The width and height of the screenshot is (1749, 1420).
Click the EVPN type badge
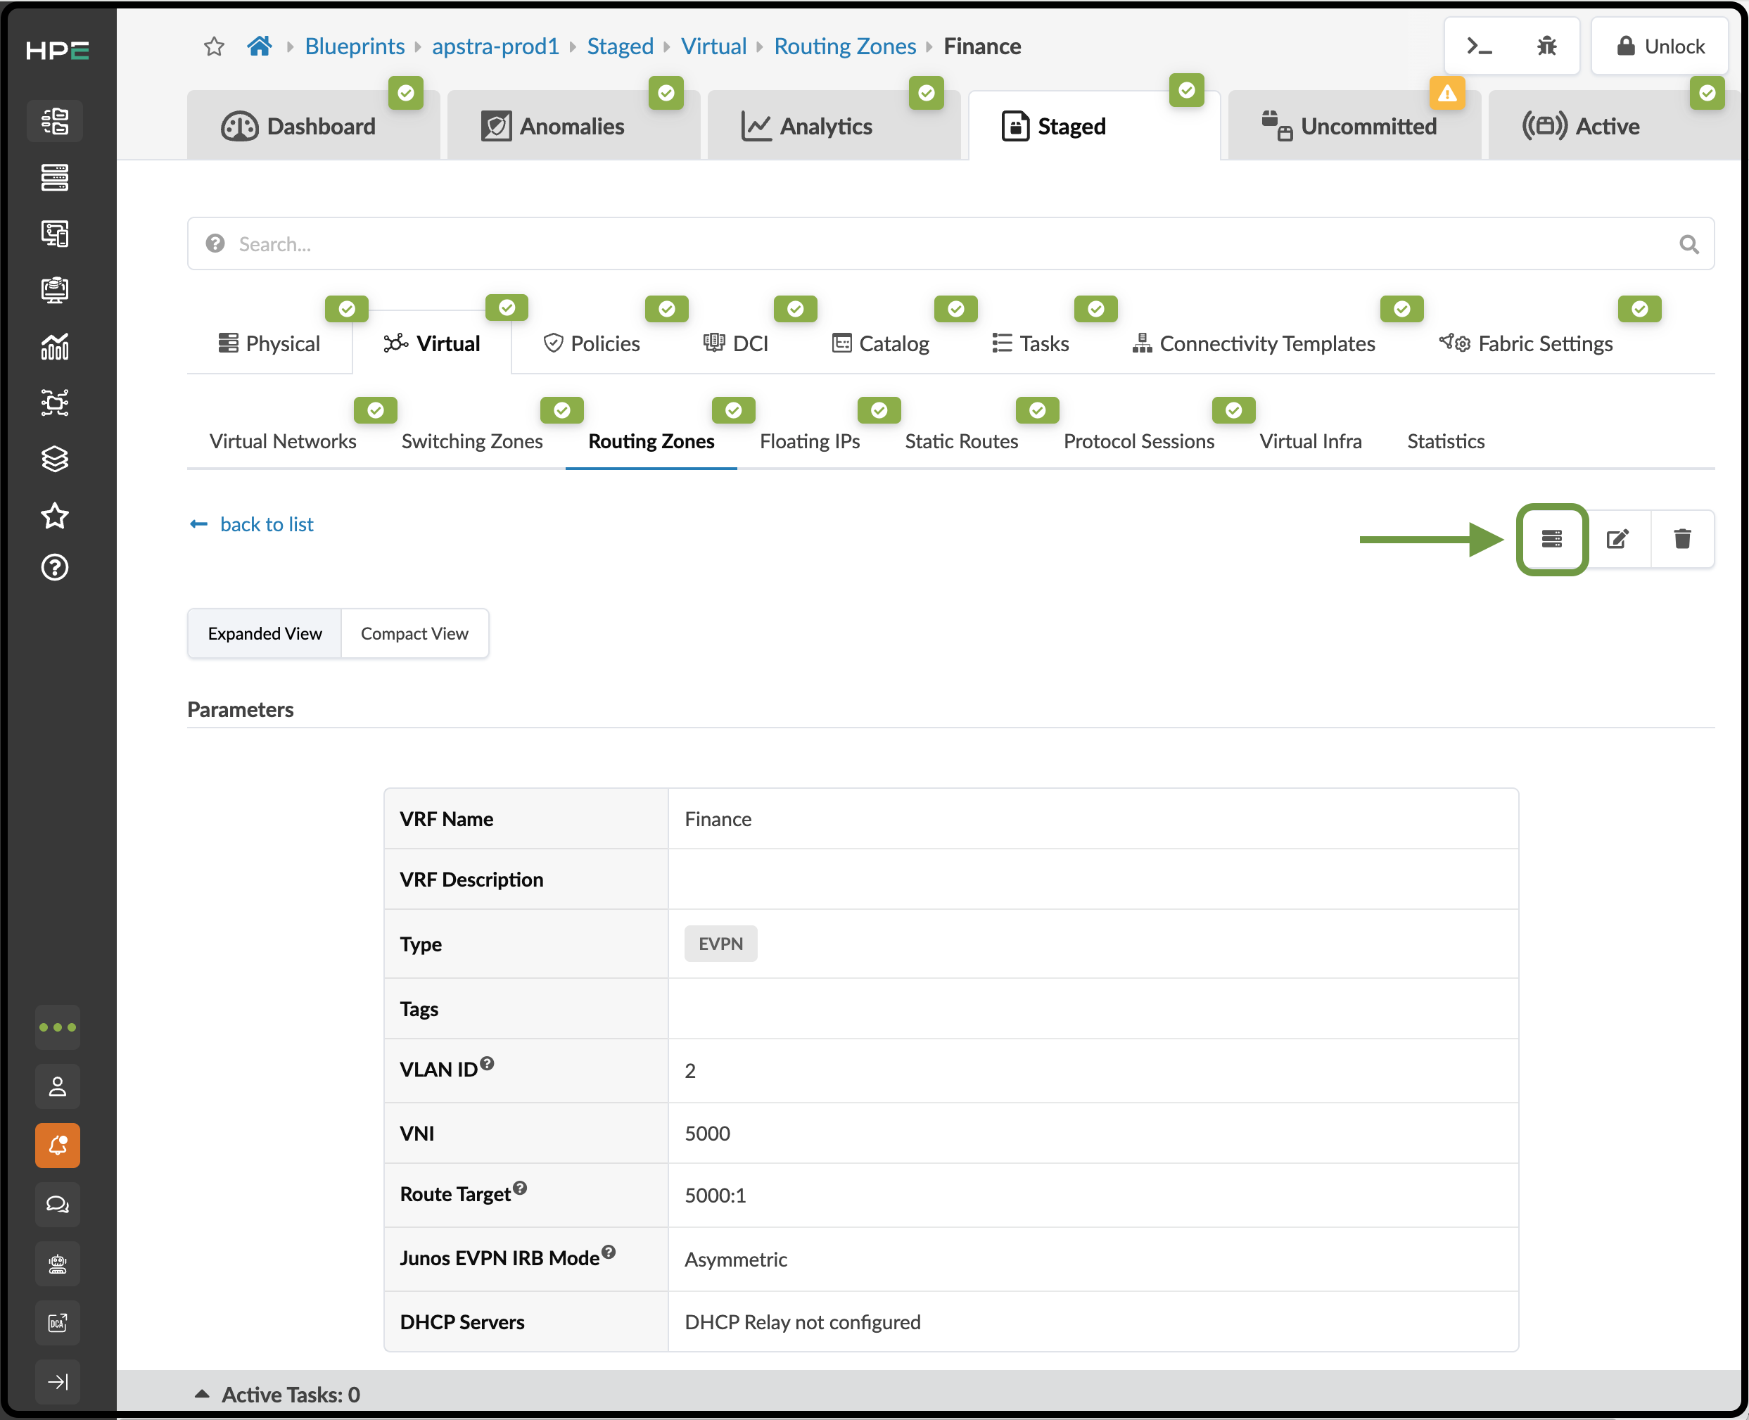click(x=720, y=943)
